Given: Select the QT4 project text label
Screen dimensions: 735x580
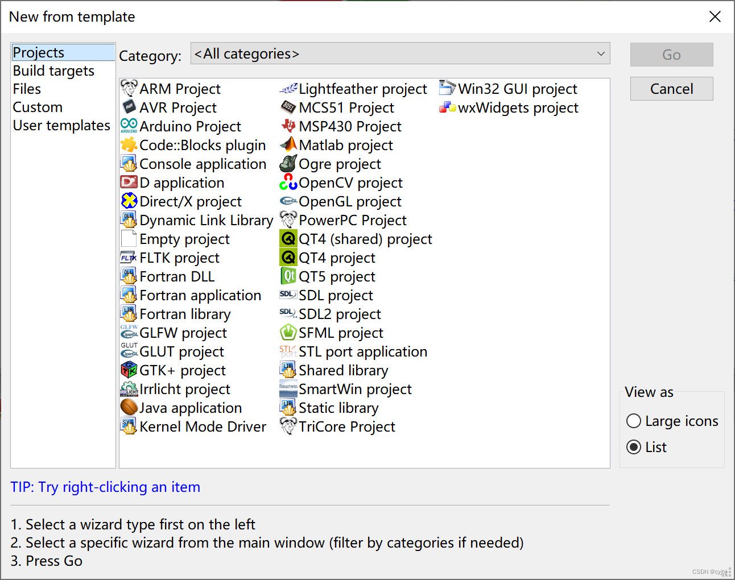Looking at the screenshot, I should pos(337,258).
